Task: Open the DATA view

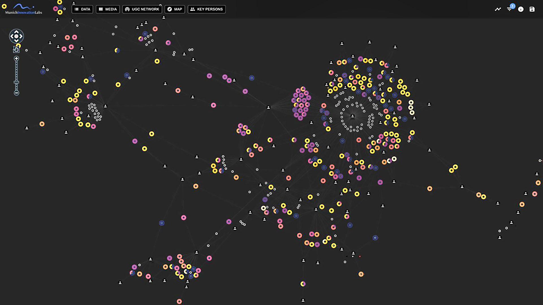Action: (82, 9)
